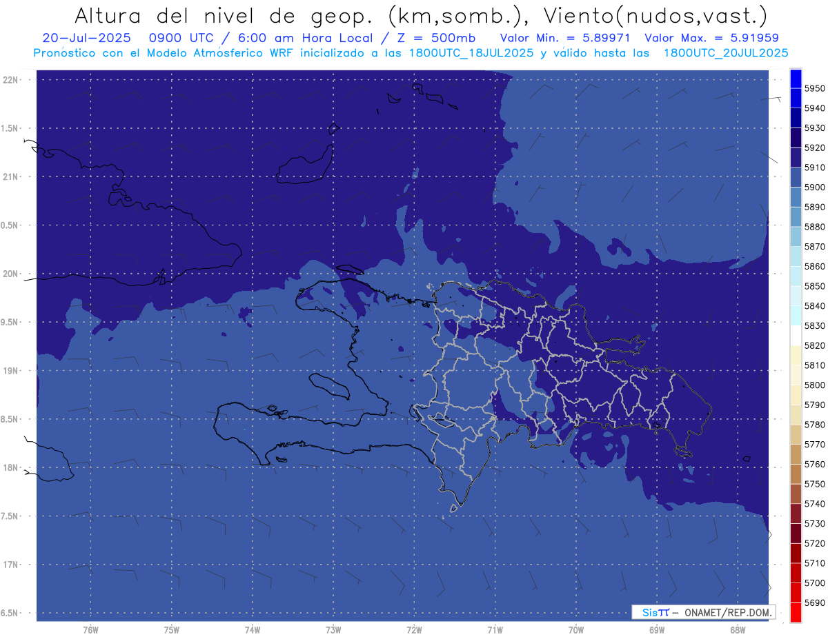Click the '5880' colorbar value
The width and height of the screenshot is (828, 639).
pos(815,227)
